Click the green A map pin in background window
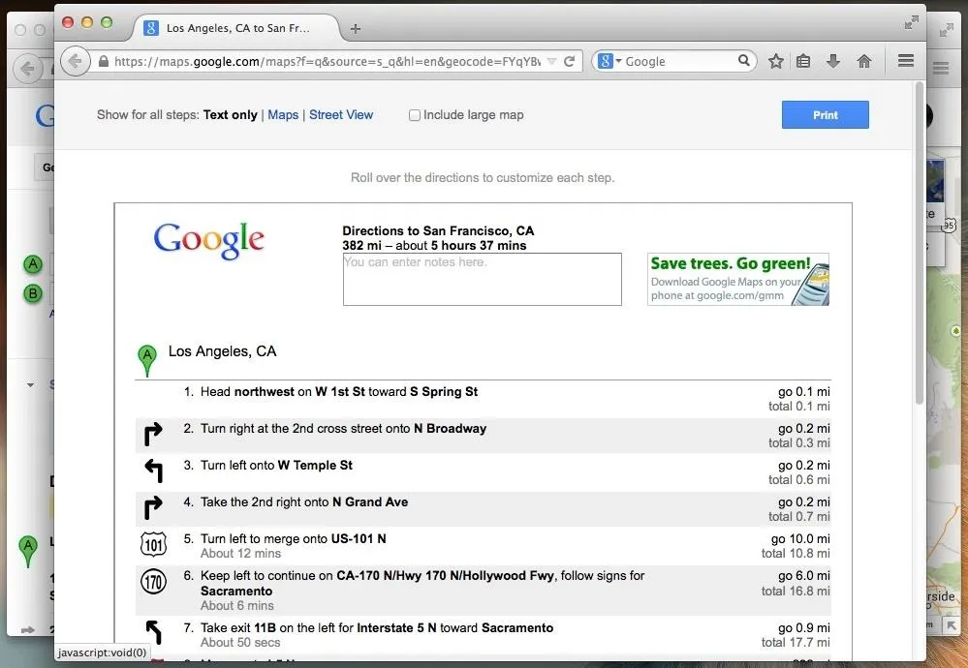968x668 pixels. [28, 551]
